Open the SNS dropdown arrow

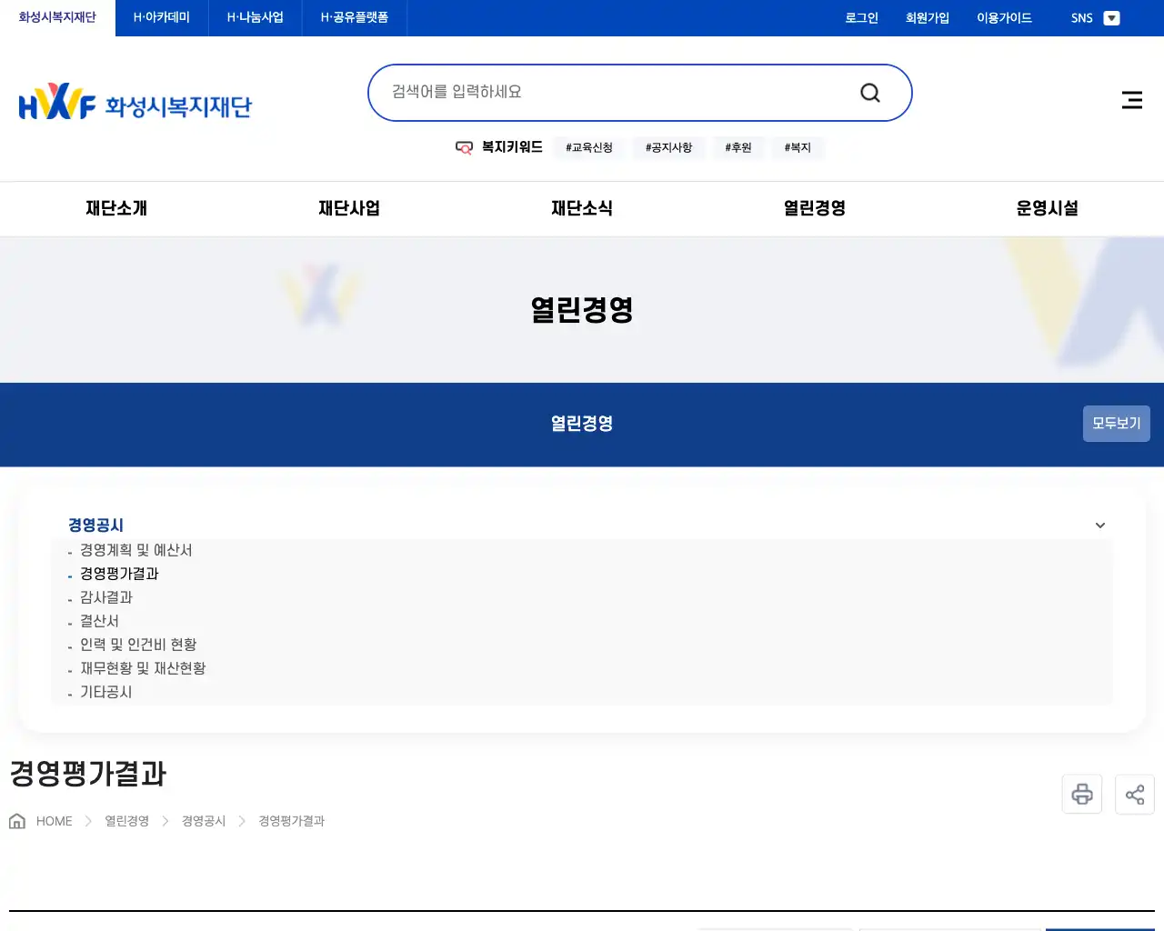tap(1111, 17)
